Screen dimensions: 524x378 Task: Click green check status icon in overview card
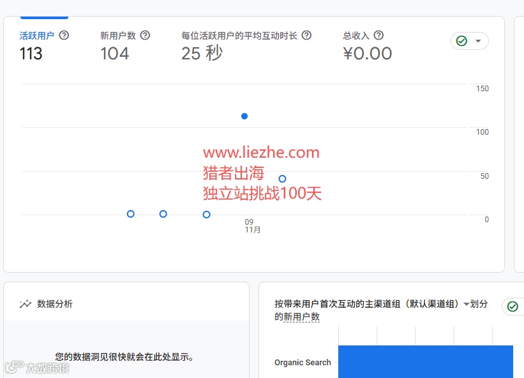(461, 41)
